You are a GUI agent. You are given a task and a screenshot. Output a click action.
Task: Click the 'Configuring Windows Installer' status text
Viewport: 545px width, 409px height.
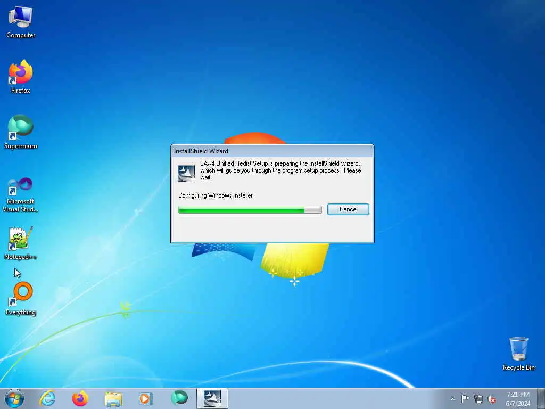[x=216, y=195]
